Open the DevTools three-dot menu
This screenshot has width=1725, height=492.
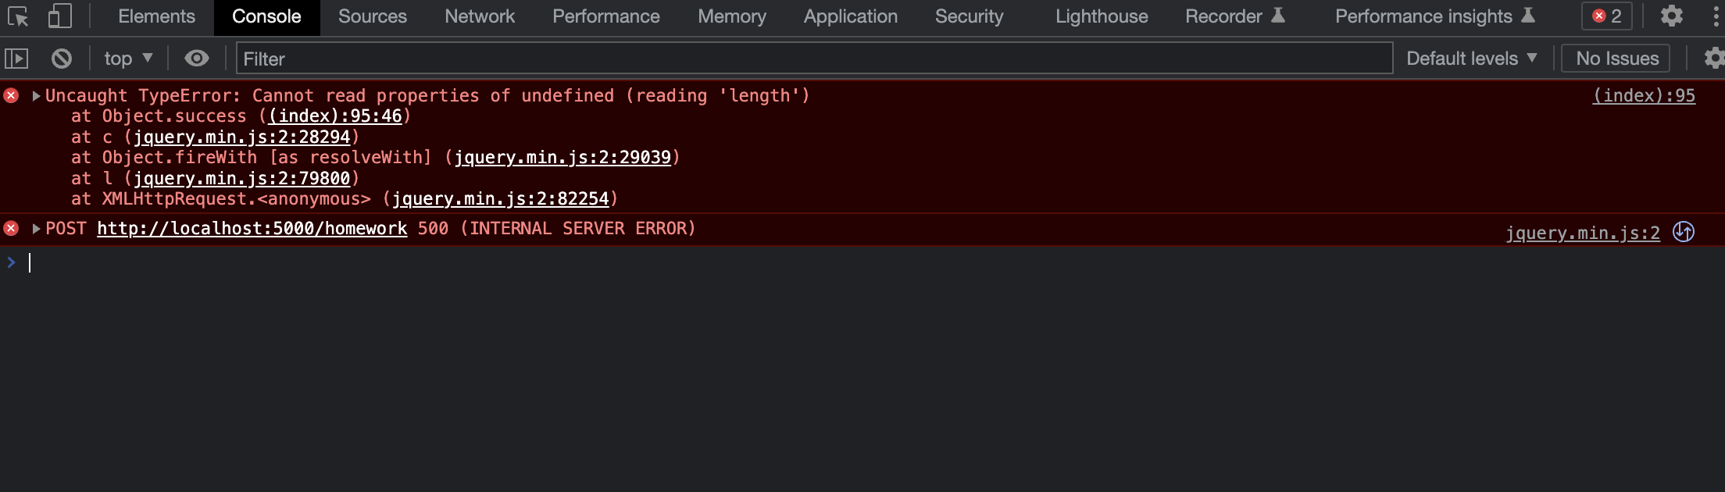click(x=1716, y=16)
